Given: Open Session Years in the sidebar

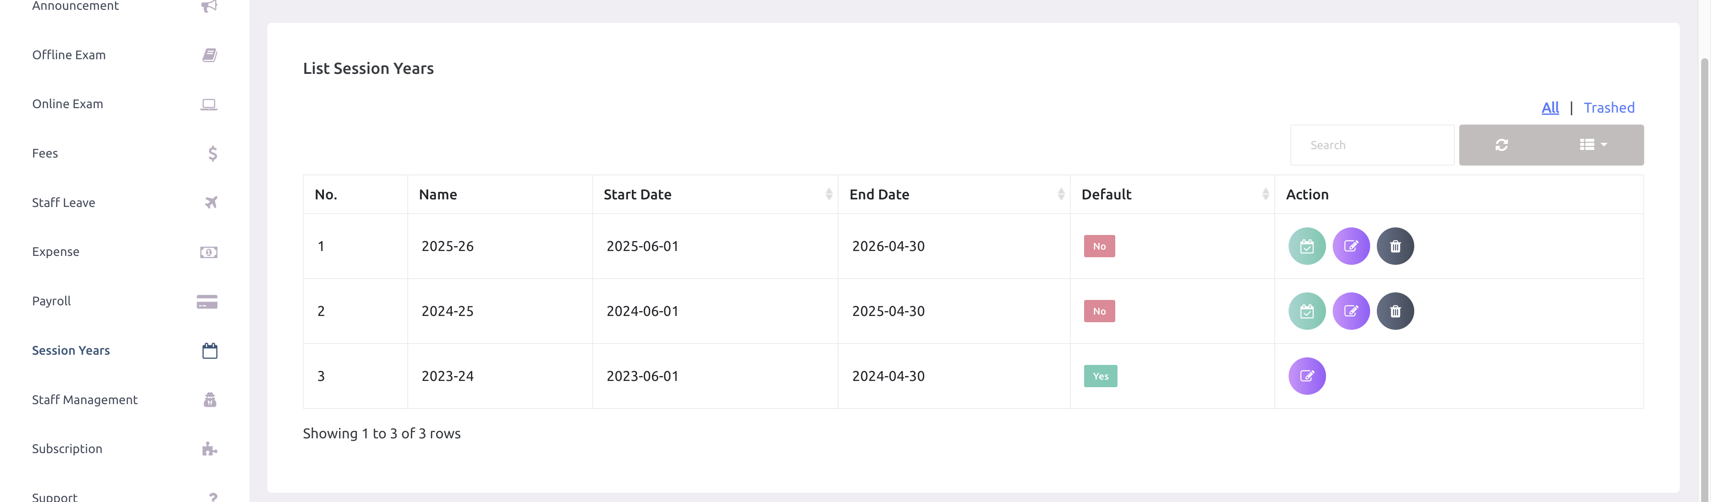Looking at the screenshot, I should (71, 350).
